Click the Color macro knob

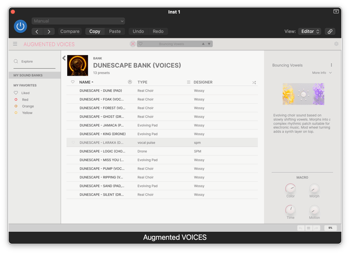290,189
